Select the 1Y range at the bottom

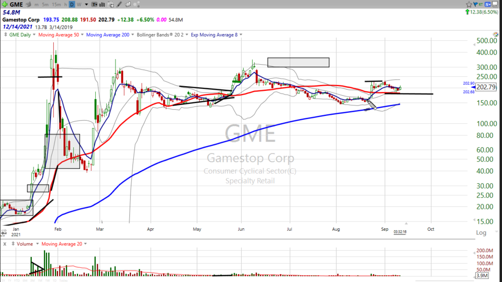[x=9, y=280]
